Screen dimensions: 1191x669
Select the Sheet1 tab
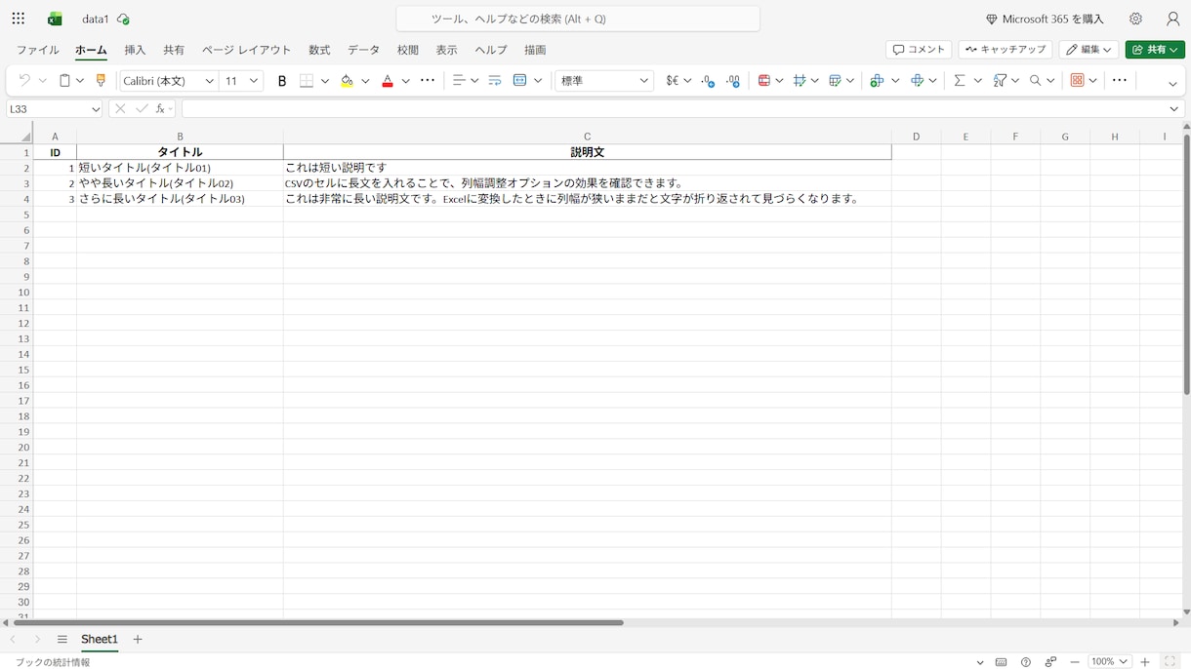(100, 640)
